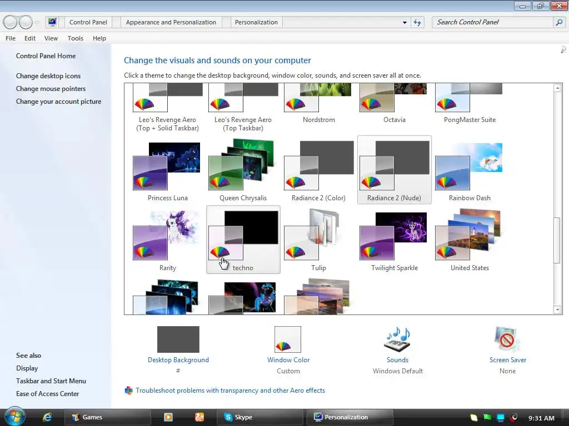Click the Control Panel address bar icon
The width and height of the screenshot is (569, 426).
[52, 22]
